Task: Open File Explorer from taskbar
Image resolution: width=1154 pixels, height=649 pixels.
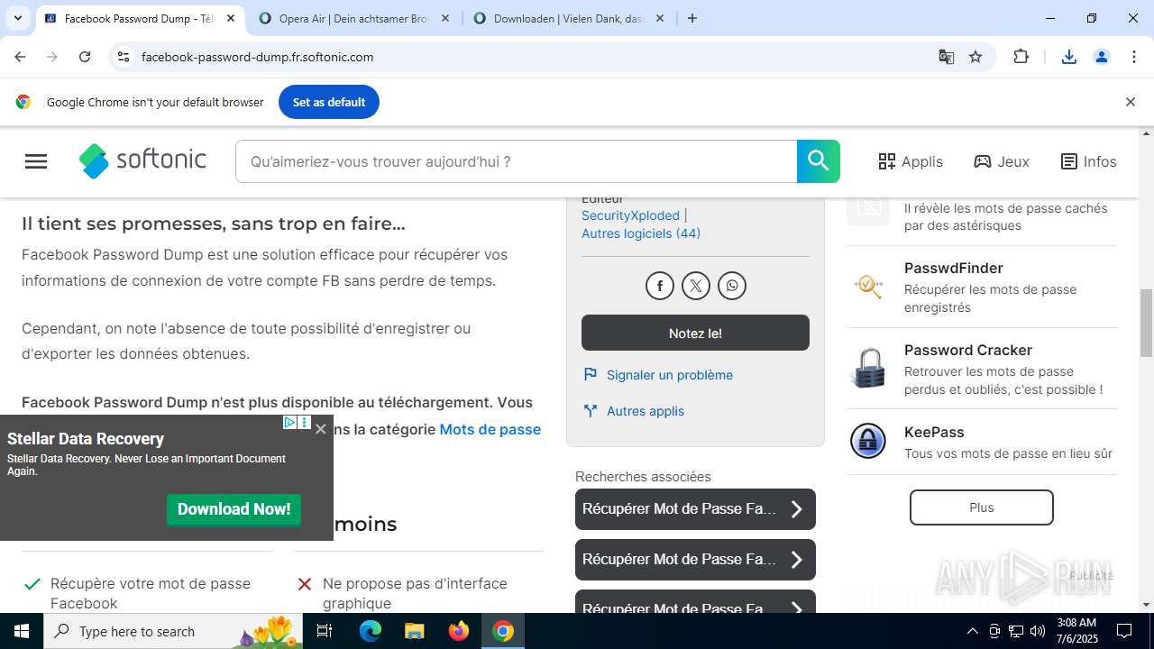Action: 414,631
